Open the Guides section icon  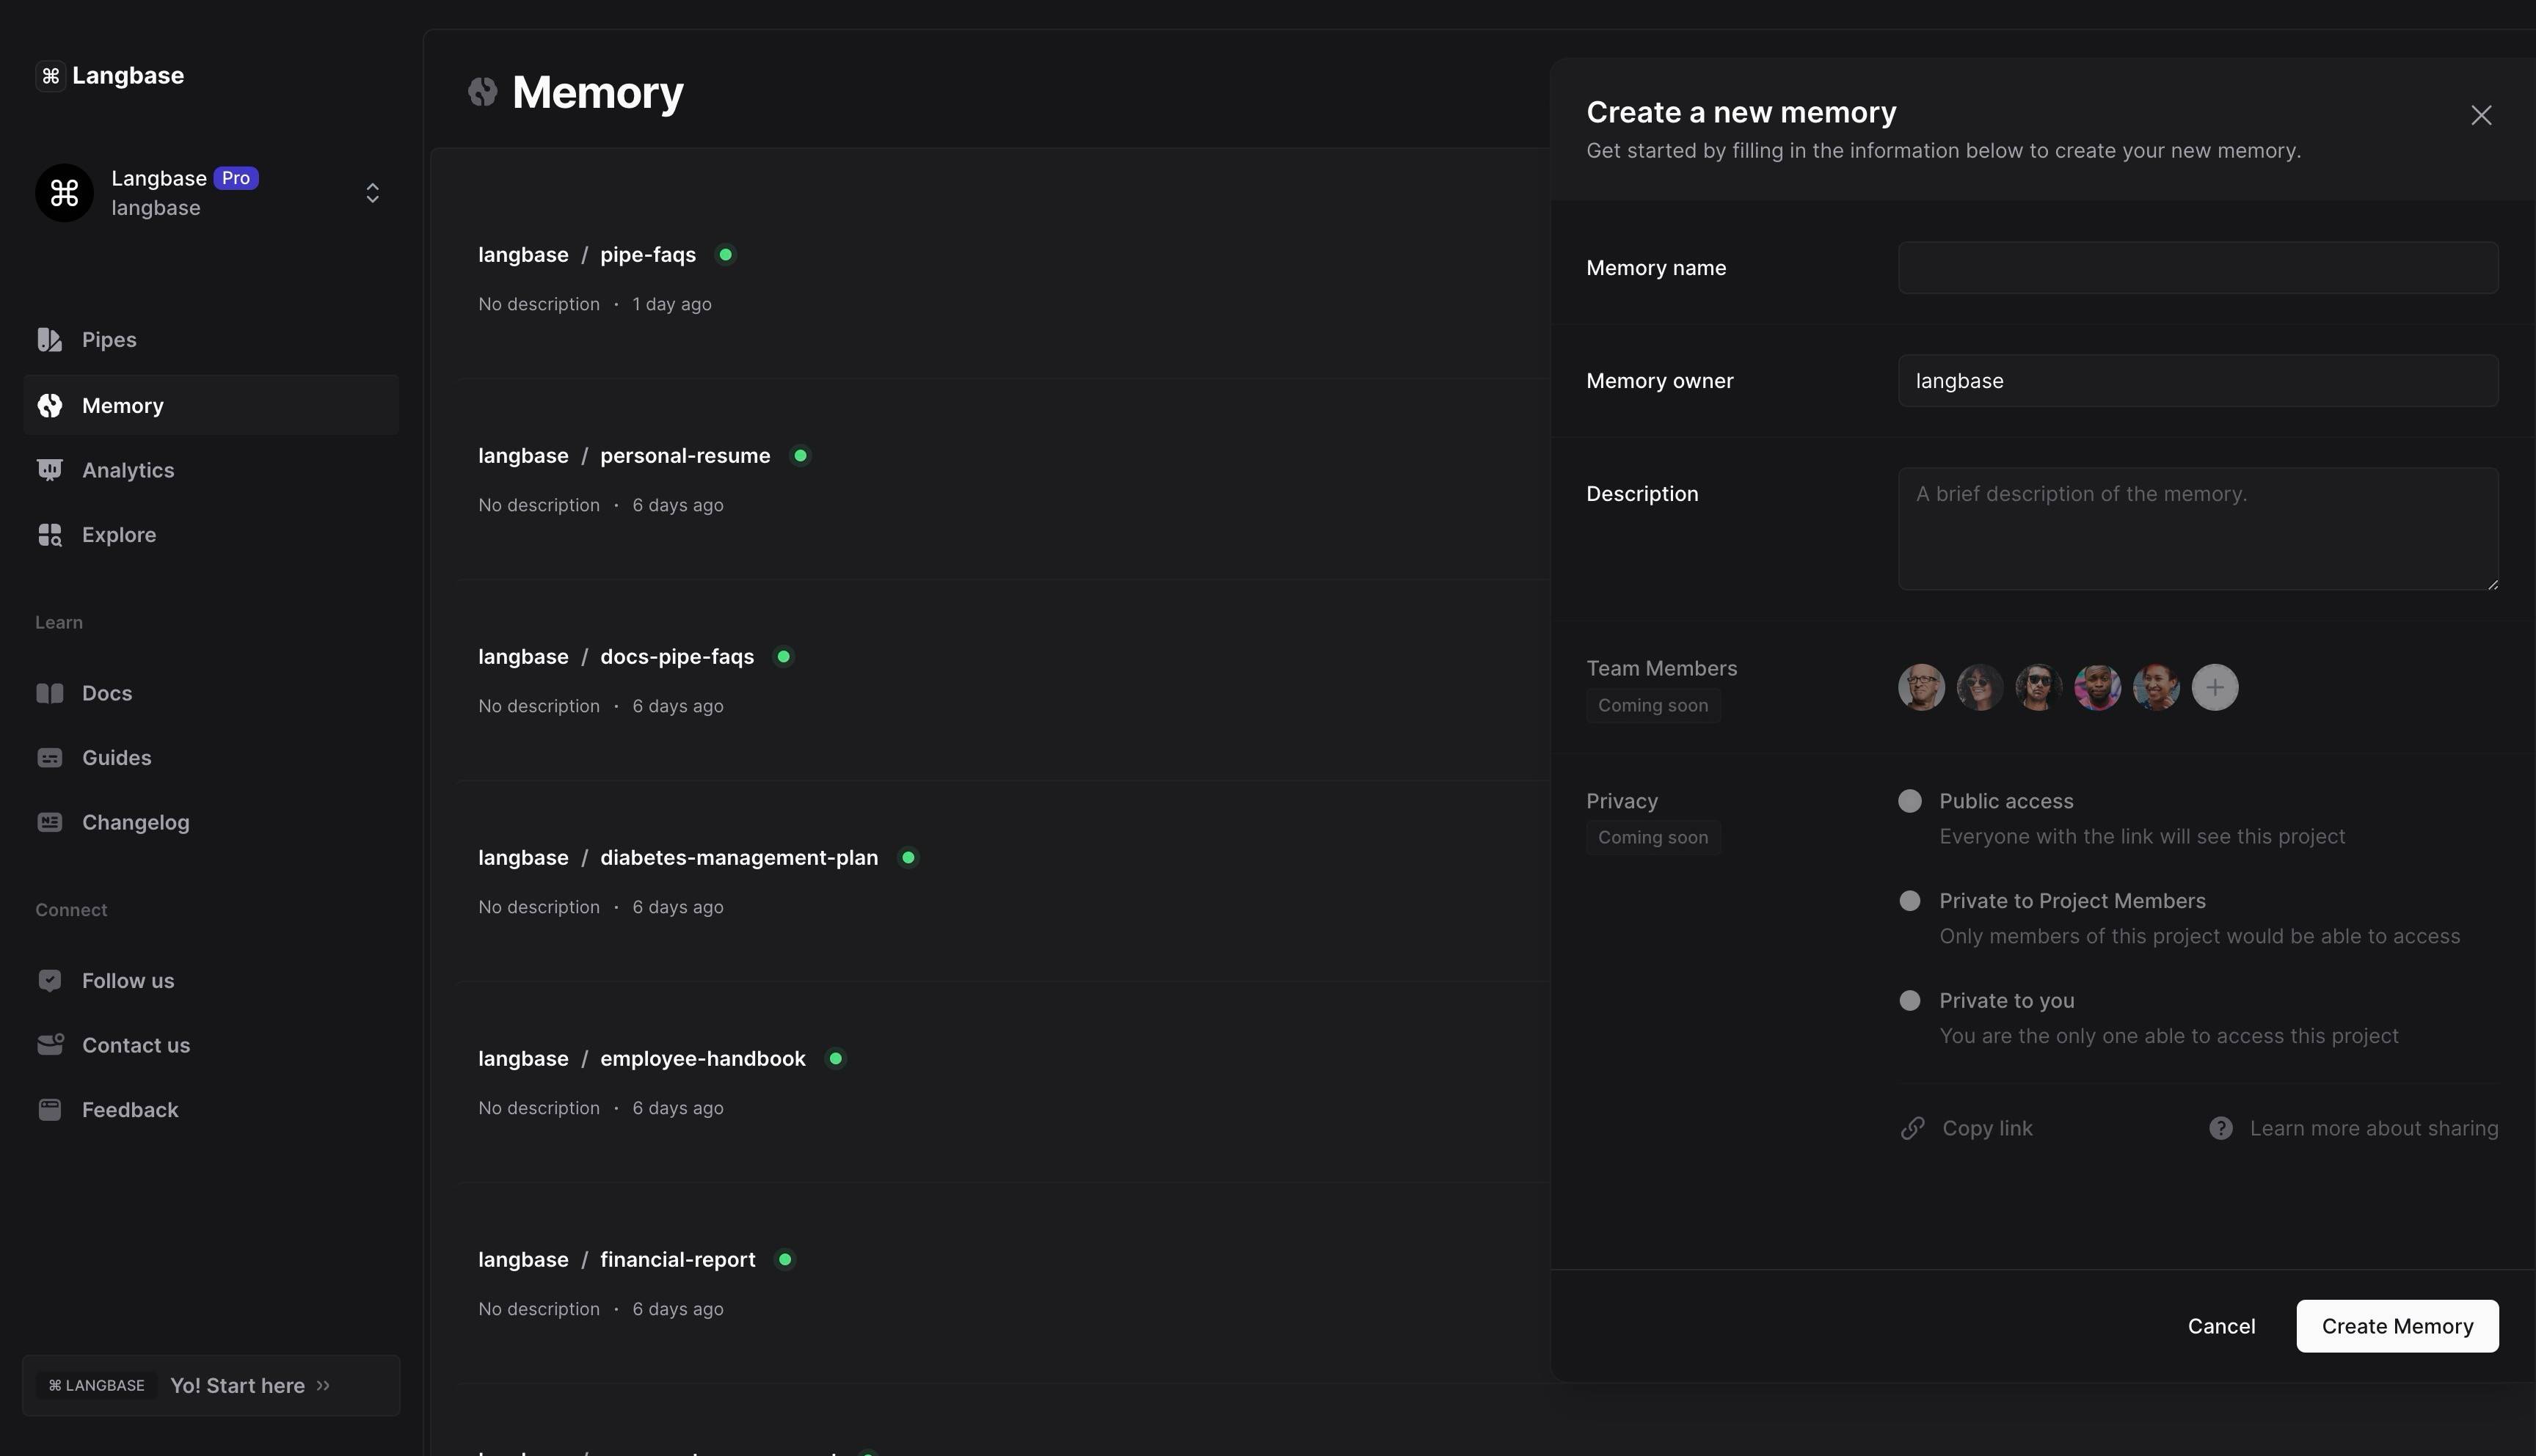[x=50, y=757]
